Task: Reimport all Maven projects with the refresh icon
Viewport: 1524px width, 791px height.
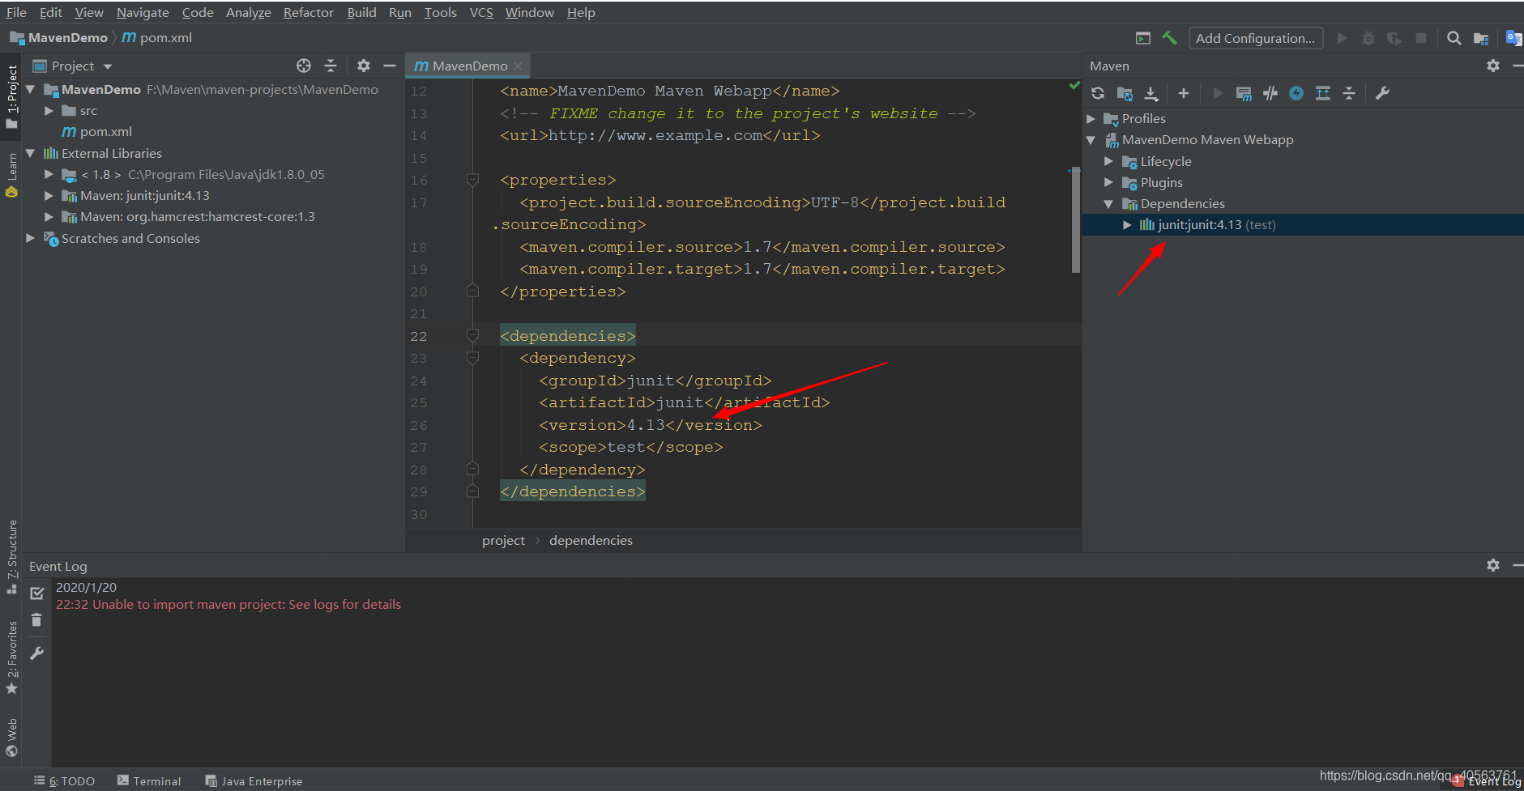Action: pos(1098,93)
